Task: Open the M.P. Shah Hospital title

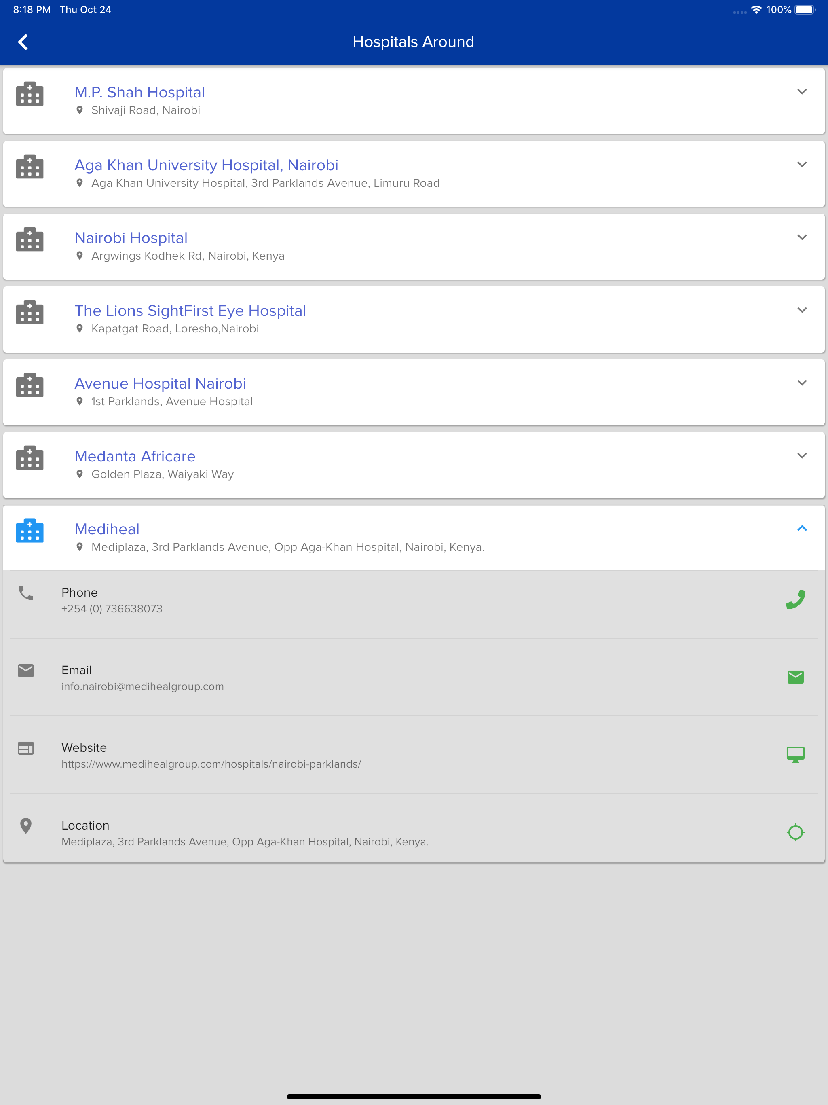Action: point(140,92)
